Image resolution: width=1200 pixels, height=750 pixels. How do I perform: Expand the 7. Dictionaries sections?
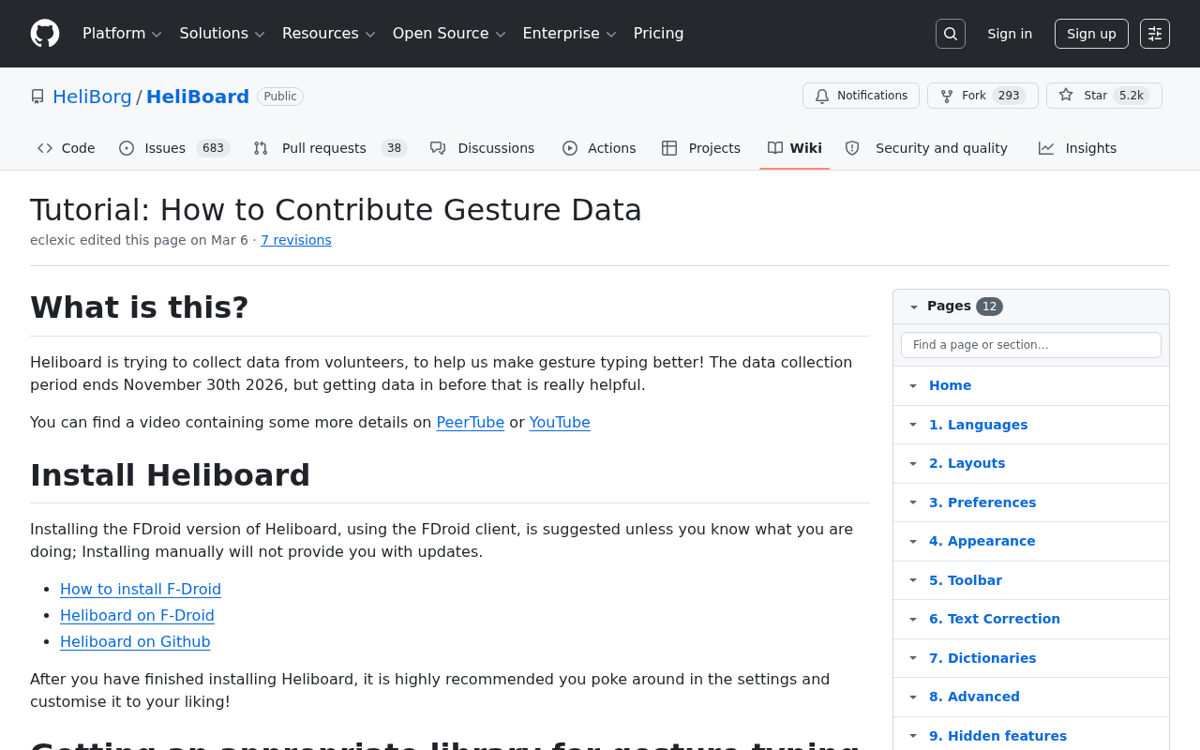[913, 658]
